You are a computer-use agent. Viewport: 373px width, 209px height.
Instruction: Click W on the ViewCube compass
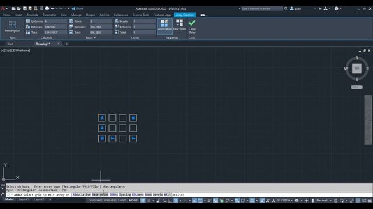(346, 69)
